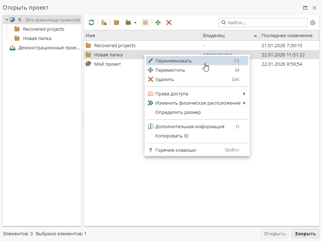The height and width of the screenshot is (241, 322).
Task: Open settings via the gear icon
Action: tap(313, 22)
